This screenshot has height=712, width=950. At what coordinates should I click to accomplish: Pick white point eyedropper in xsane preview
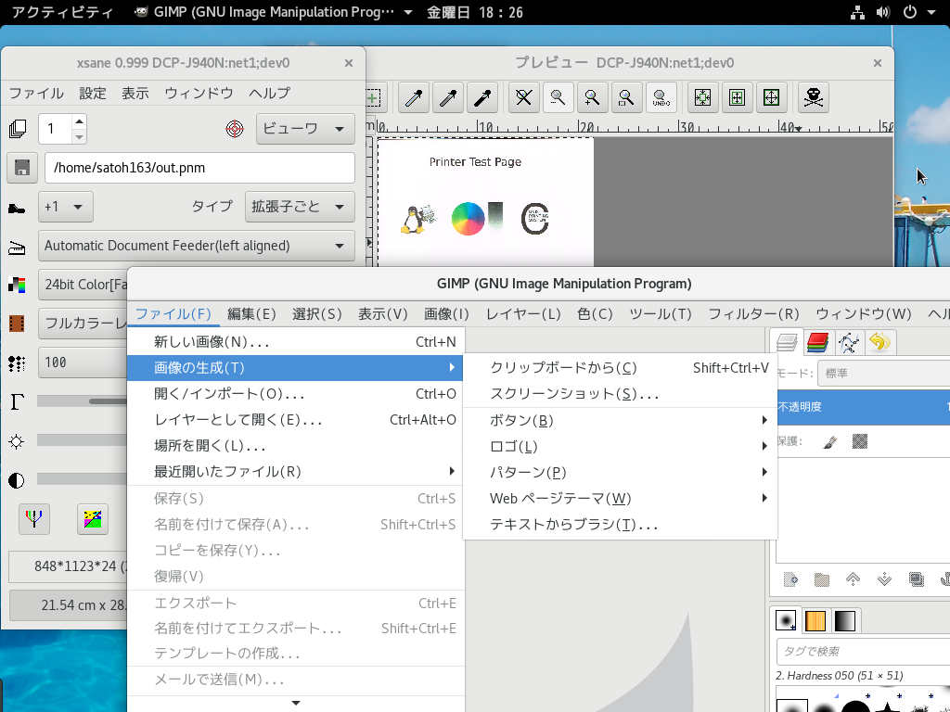414,97
